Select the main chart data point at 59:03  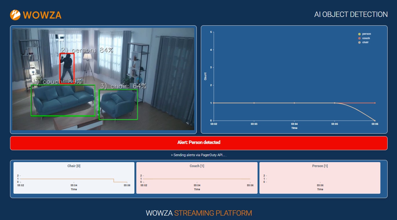click(x=254, y=103)
